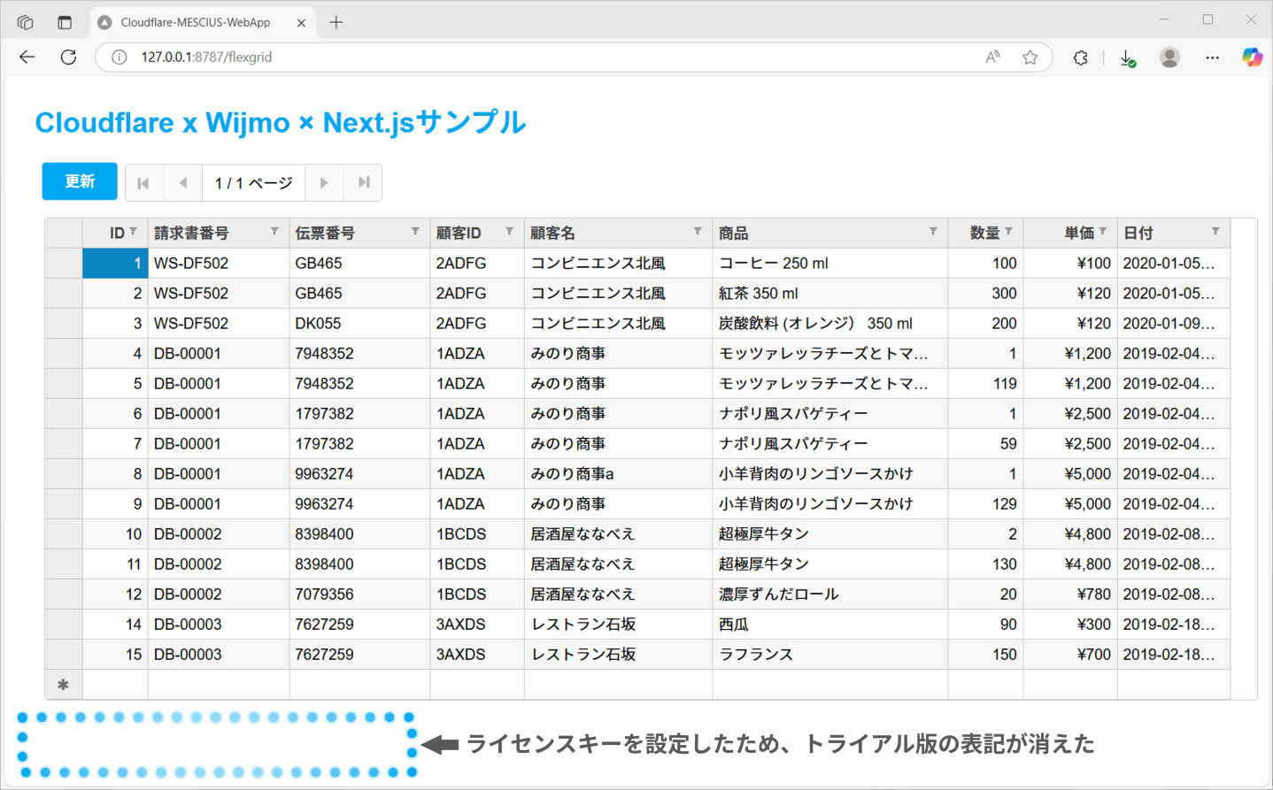1273x790 pixels.
Task: Go to the previous page in the pager
Action: pyautogui.click(x=183, y=183)
